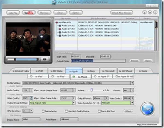Select audio track icon for Audio ID 4353
Screen dimensions: 164x128
pyautogui.click(x=60, y=29)
